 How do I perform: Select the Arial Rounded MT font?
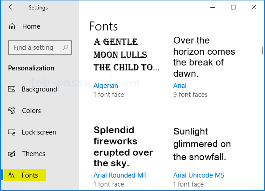tap(120, 175)
